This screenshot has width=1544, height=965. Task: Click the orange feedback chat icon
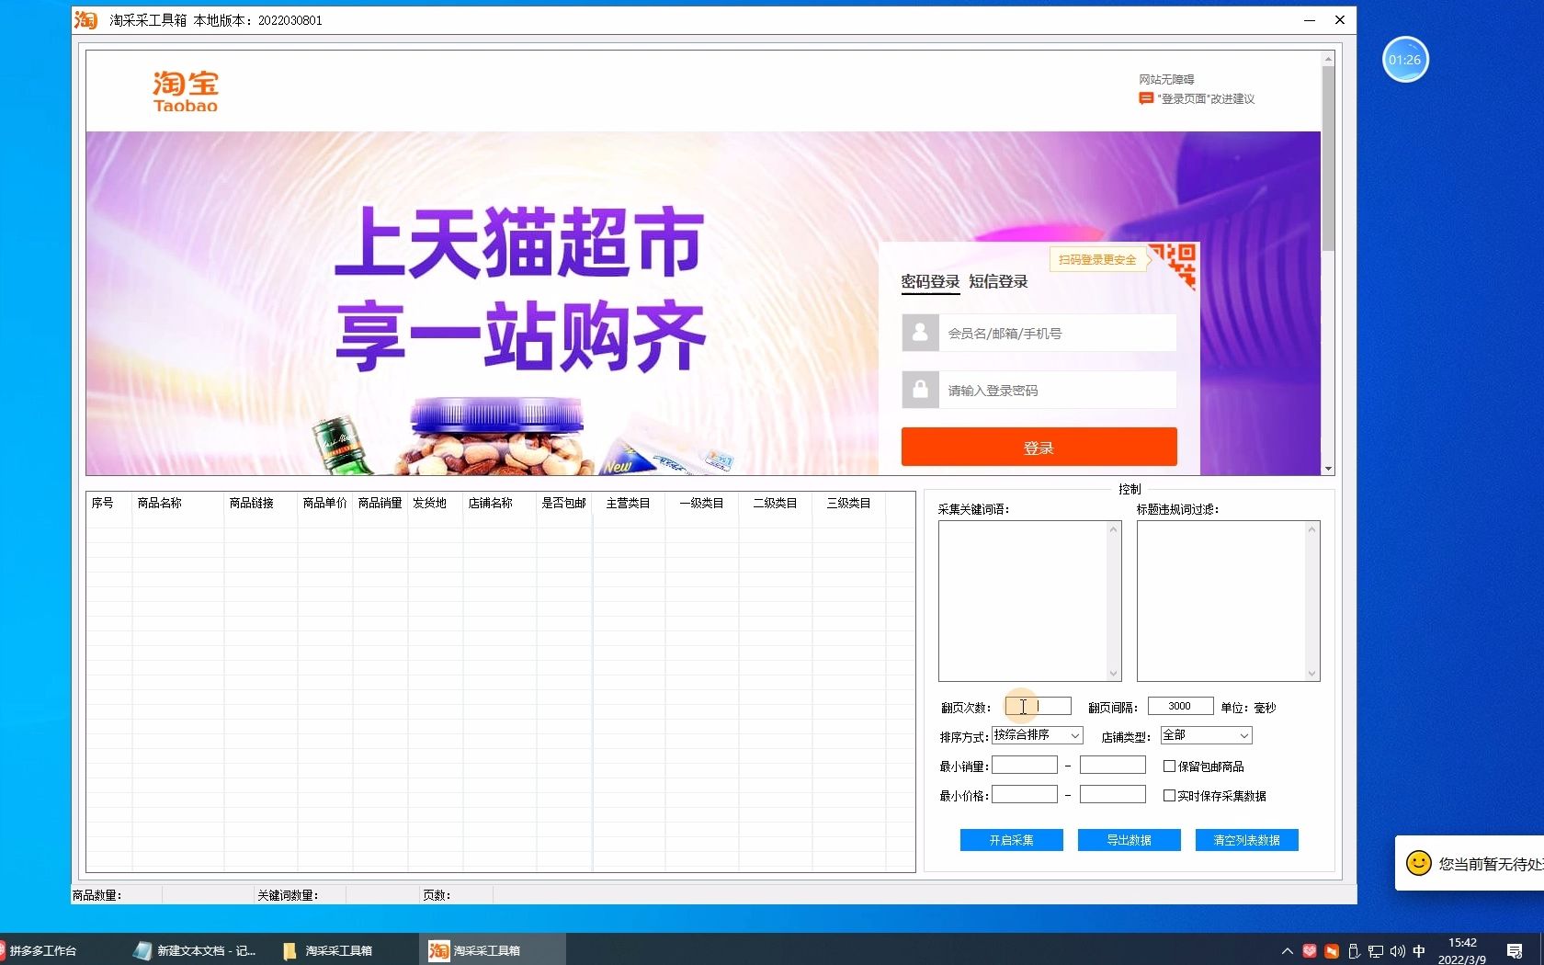[1145, 98]
